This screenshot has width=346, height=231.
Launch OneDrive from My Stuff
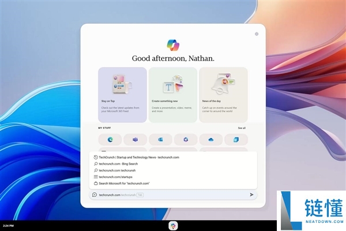(x=211, y=140)
